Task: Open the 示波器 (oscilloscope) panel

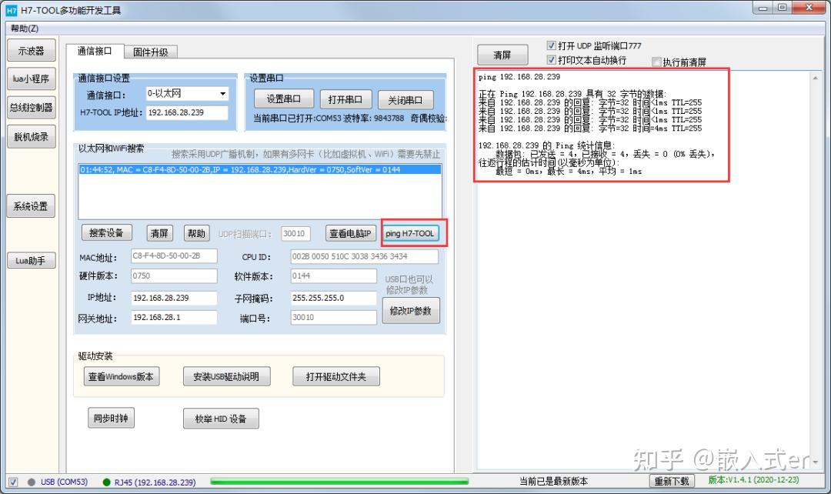Action: [31, 50]
